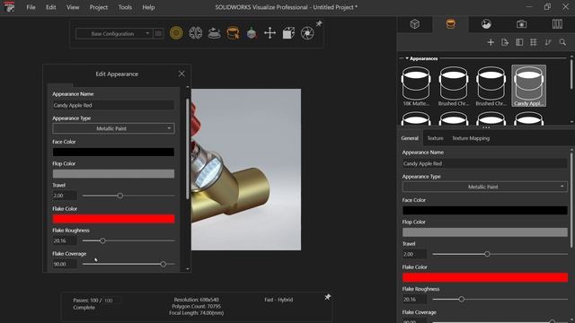This screenshot has width=575, height=323.
Task: Unpin the main toolbar
Action: coord(319,23)
